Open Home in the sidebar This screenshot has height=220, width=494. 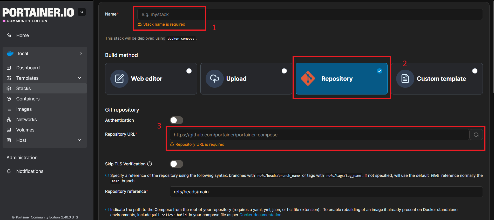click(x=45, y=35)
